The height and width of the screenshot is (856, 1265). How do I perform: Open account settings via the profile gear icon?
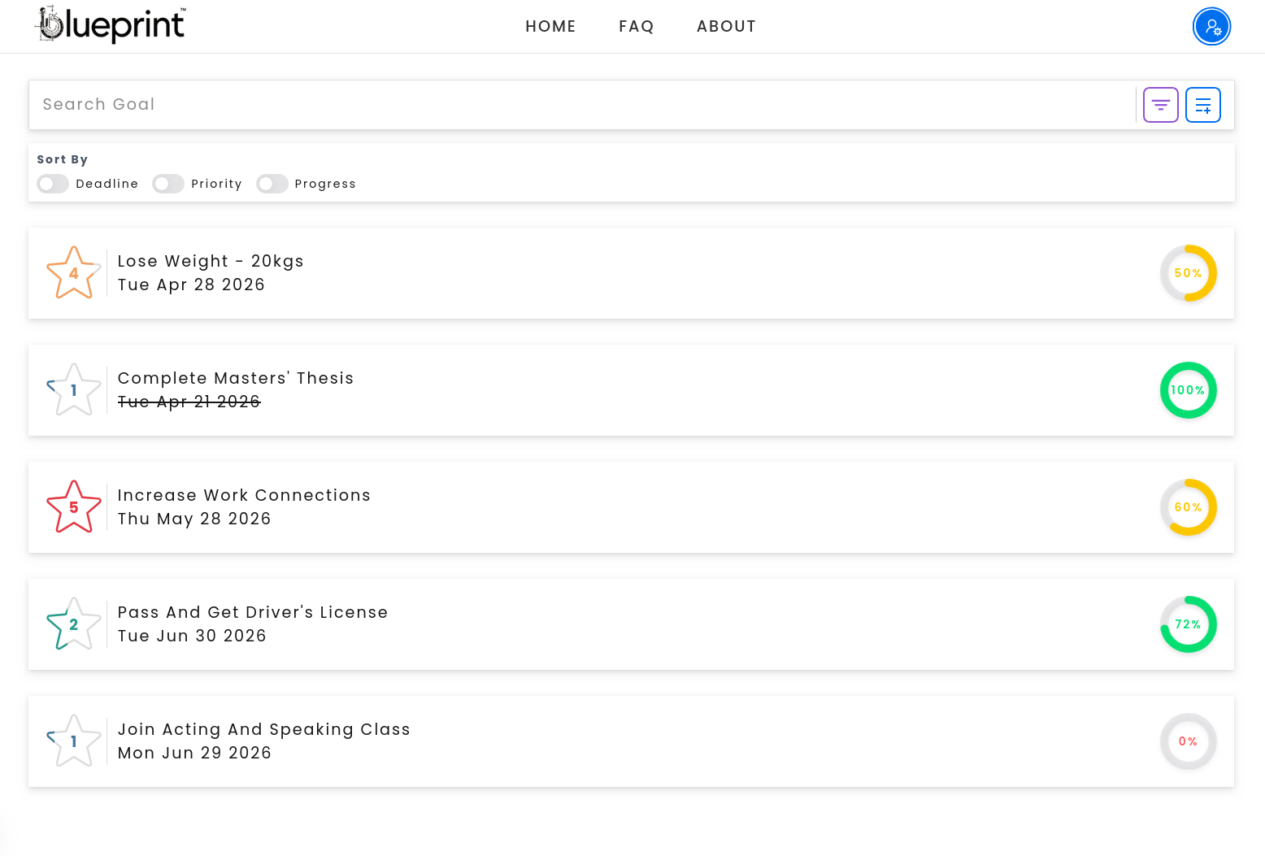(x=1211, y=26)
